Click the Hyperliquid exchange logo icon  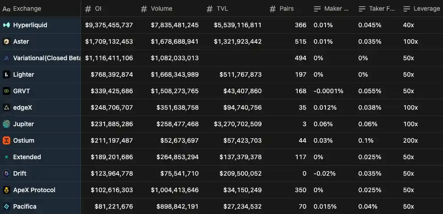pyautogui.click(x=6, y=25)
